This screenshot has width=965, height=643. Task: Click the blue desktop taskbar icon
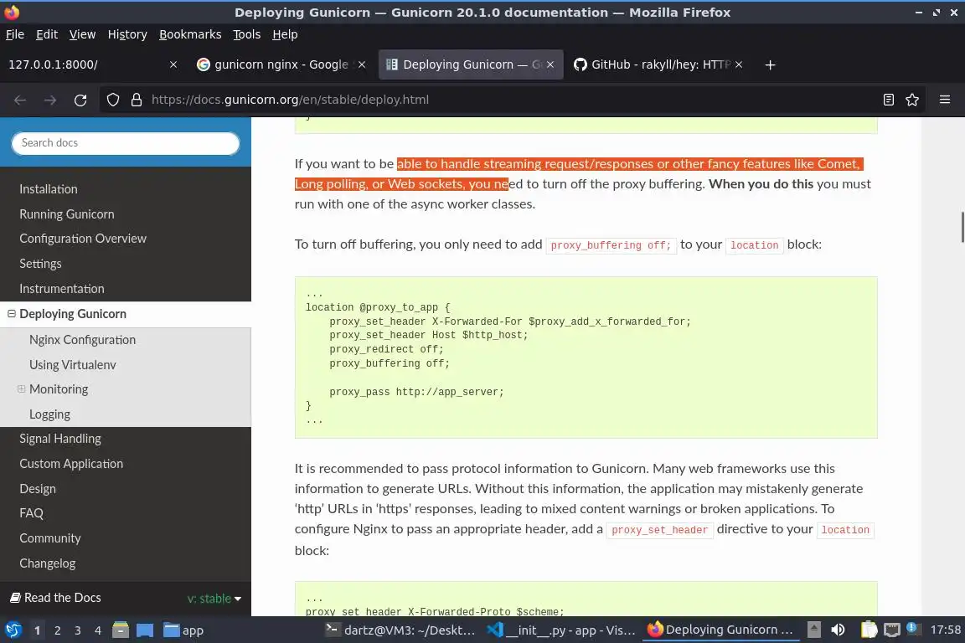tap(145, 630)
